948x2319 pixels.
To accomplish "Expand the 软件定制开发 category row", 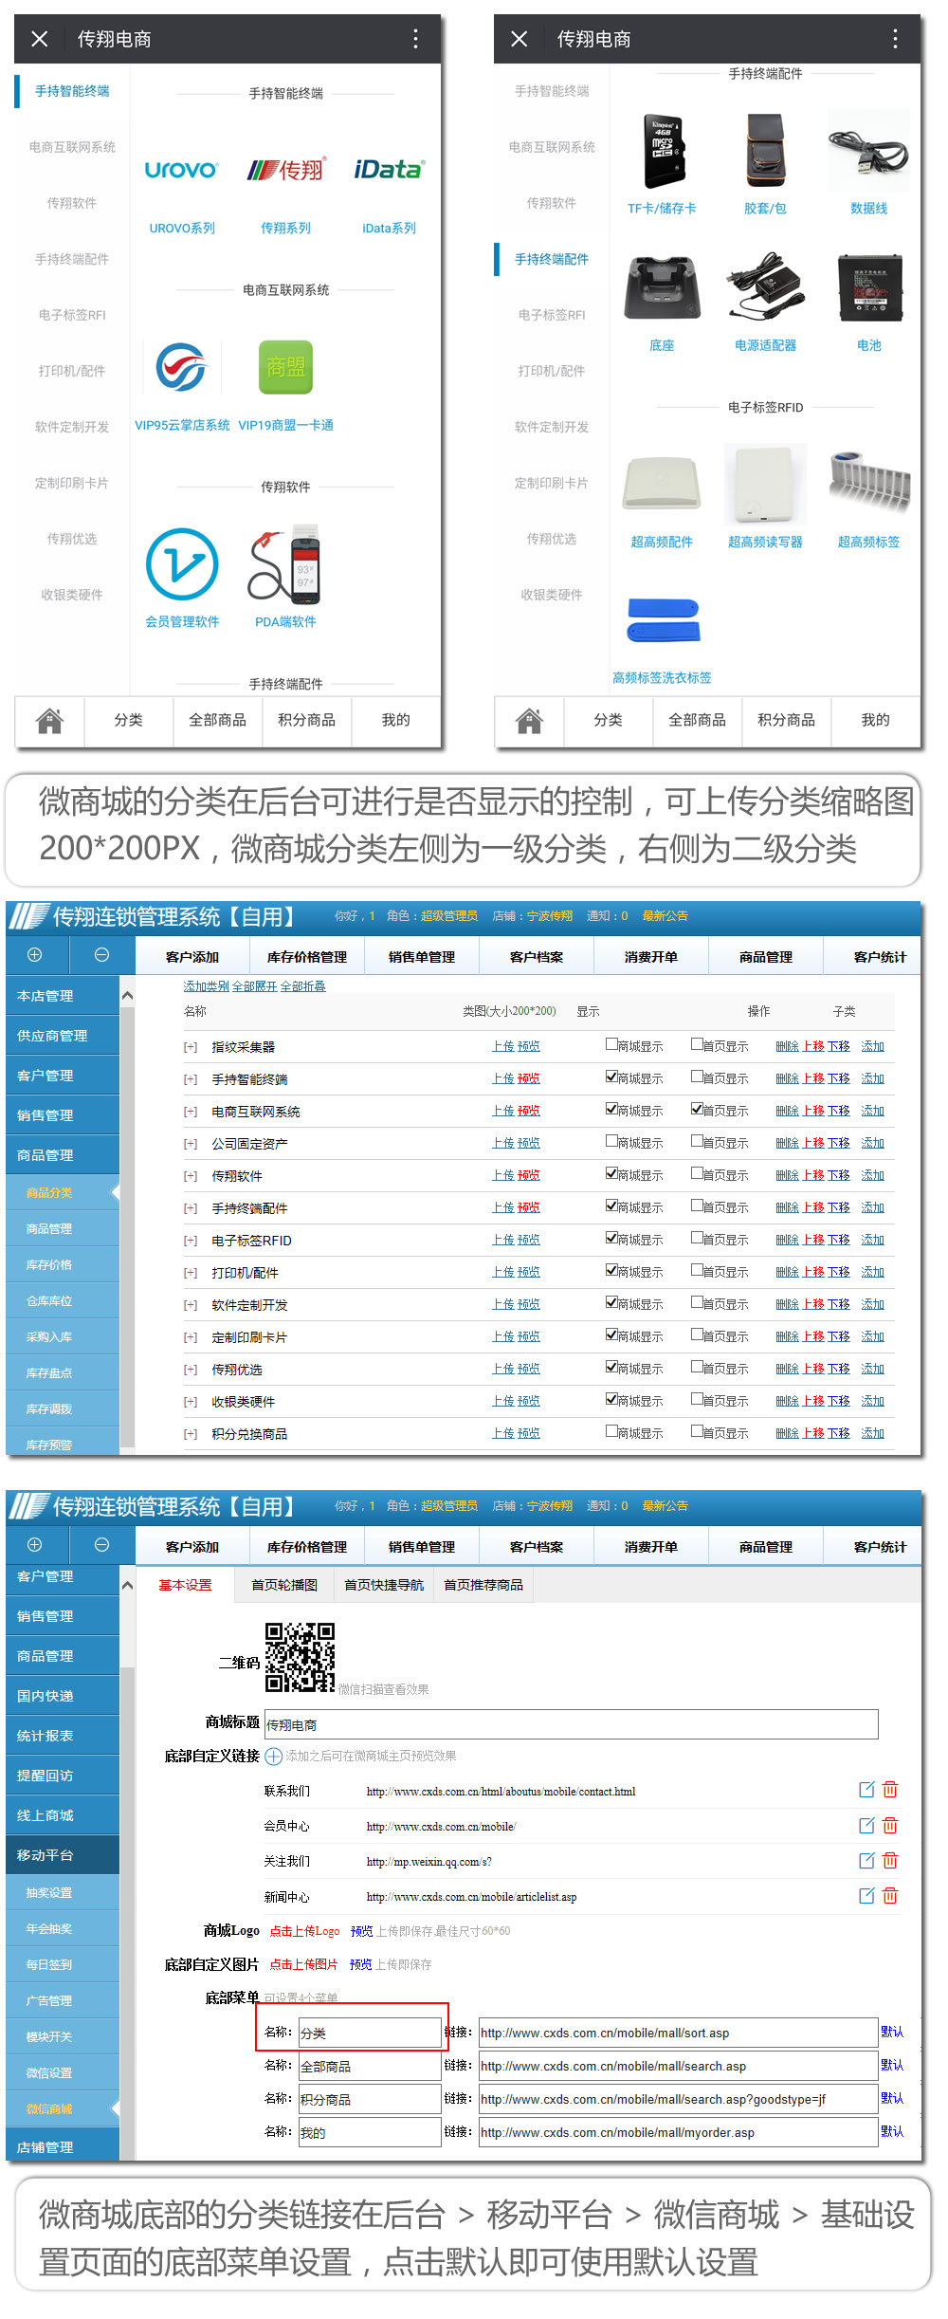I will (x=191, y=1305).
